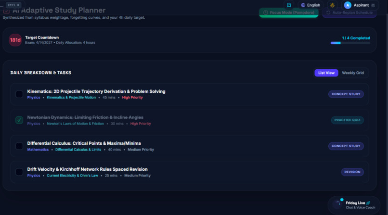388x215 pixels.
Task: Expand the Aspirant profile menu
Action: pos(360,5)
